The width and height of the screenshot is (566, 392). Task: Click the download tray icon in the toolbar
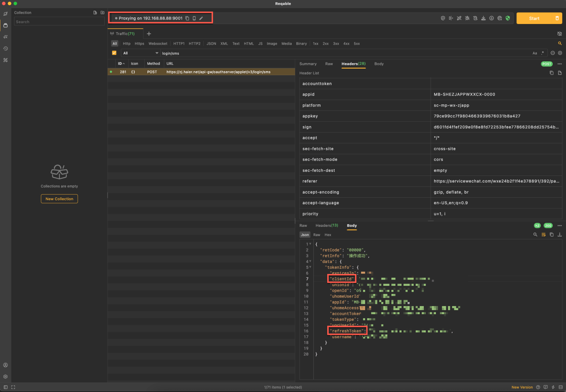click(x=483, y=18)
